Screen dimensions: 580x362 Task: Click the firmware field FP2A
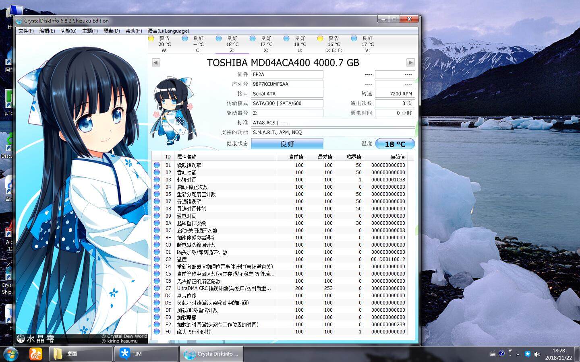(287, 74)
